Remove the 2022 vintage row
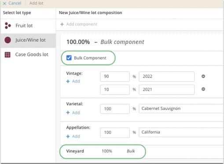Screen dimensions: 224x164 tap(203, 76)
